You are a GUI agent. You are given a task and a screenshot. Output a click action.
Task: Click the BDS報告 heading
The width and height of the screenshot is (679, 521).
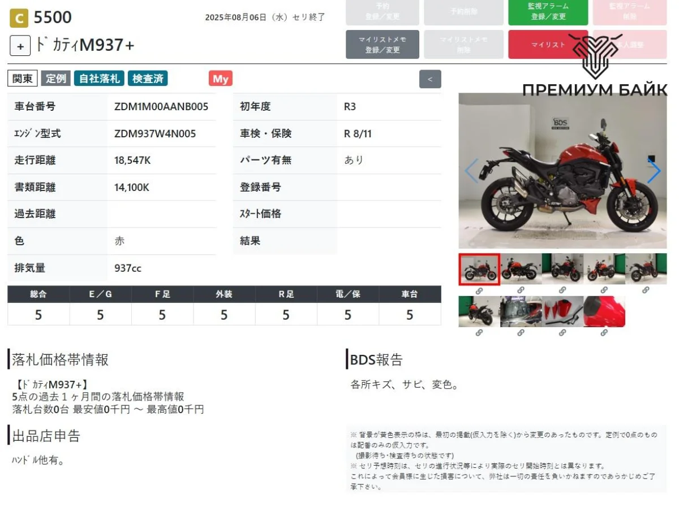pyautogui.click(x=376, y=359)
